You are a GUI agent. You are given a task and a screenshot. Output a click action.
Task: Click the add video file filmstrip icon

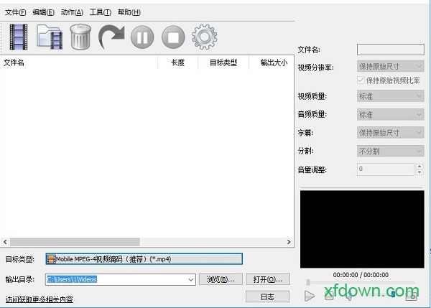point(19,36)
